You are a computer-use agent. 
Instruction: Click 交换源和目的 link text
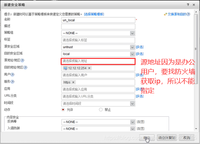177,14
